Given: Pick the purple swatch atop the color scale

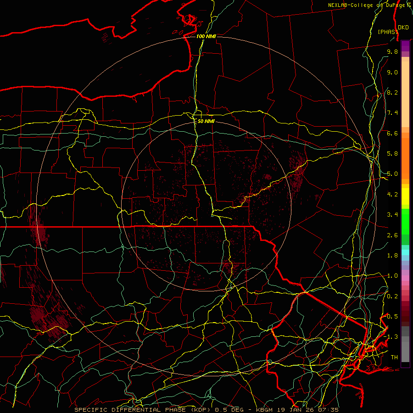Looking at the screenshot, I should tap(405, 46).
